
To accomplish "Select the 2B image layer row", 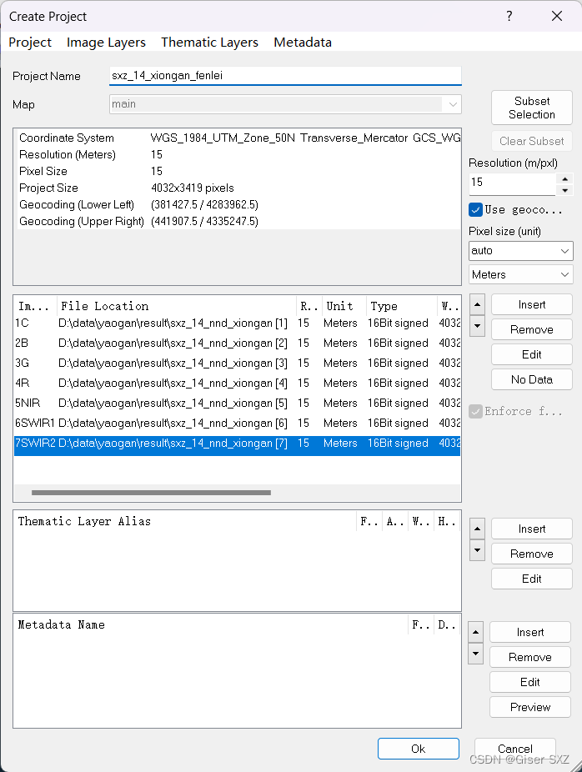I will click(238, 343).
